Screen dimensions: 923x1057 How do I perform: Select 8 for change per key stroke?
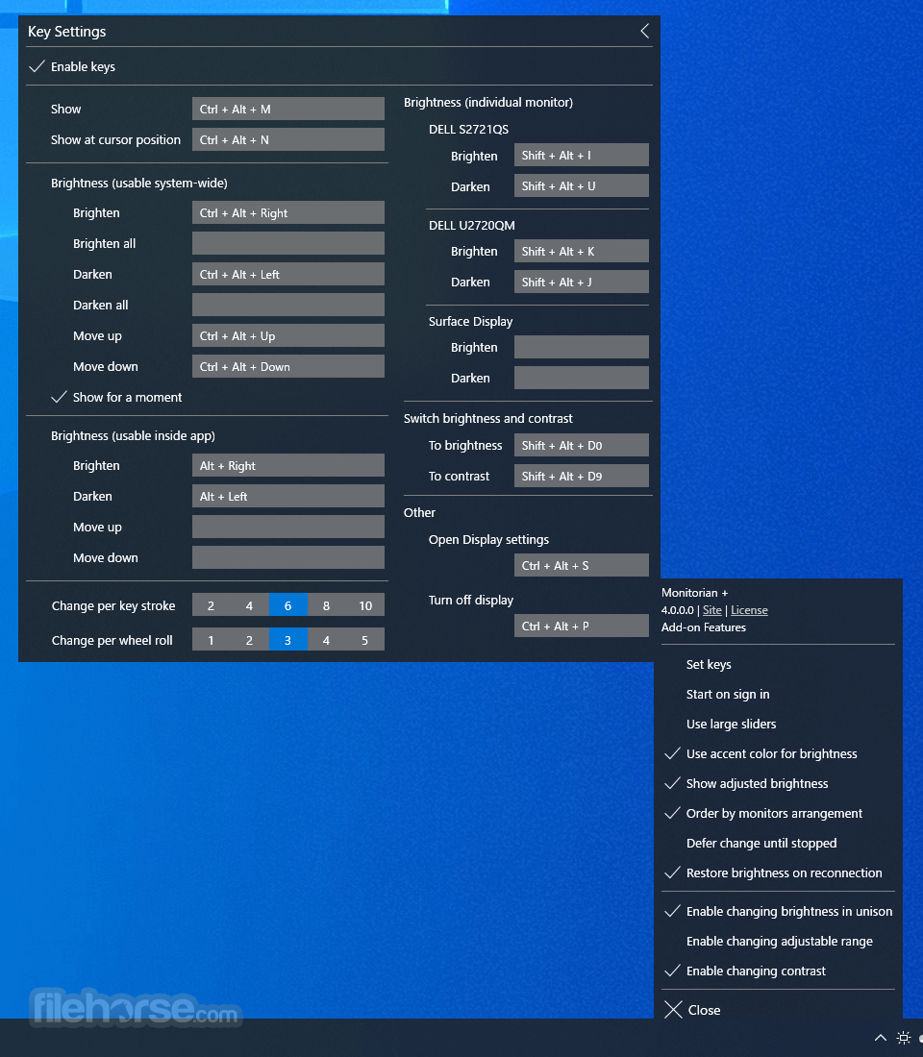(327, 605)
